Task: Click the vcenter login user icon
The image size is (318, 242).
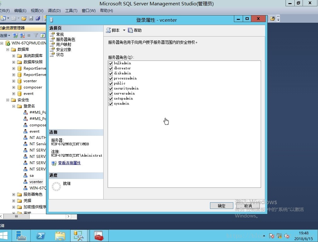Action: pos(26,182)
